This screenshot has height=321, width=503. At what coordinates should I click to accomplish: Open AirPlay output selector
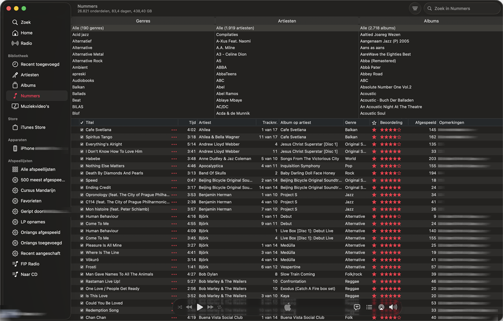coord(381,307)
